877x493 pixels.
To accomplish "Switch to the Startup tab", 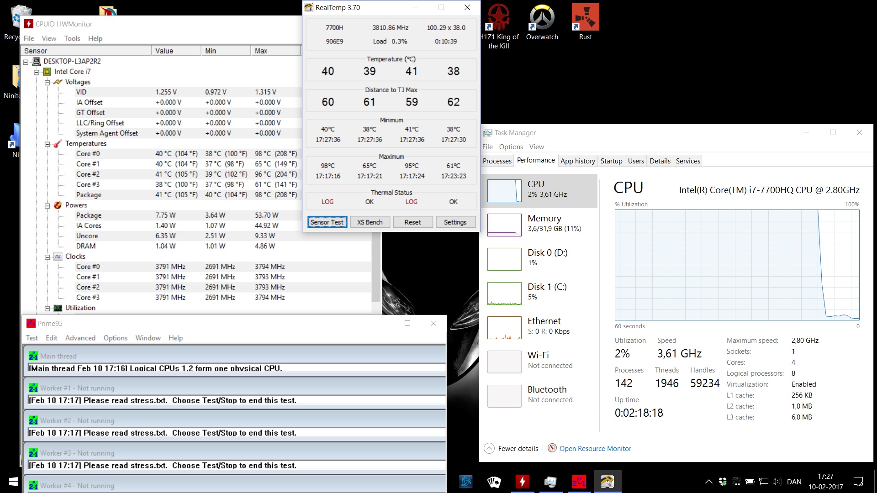I will point(611,161).
